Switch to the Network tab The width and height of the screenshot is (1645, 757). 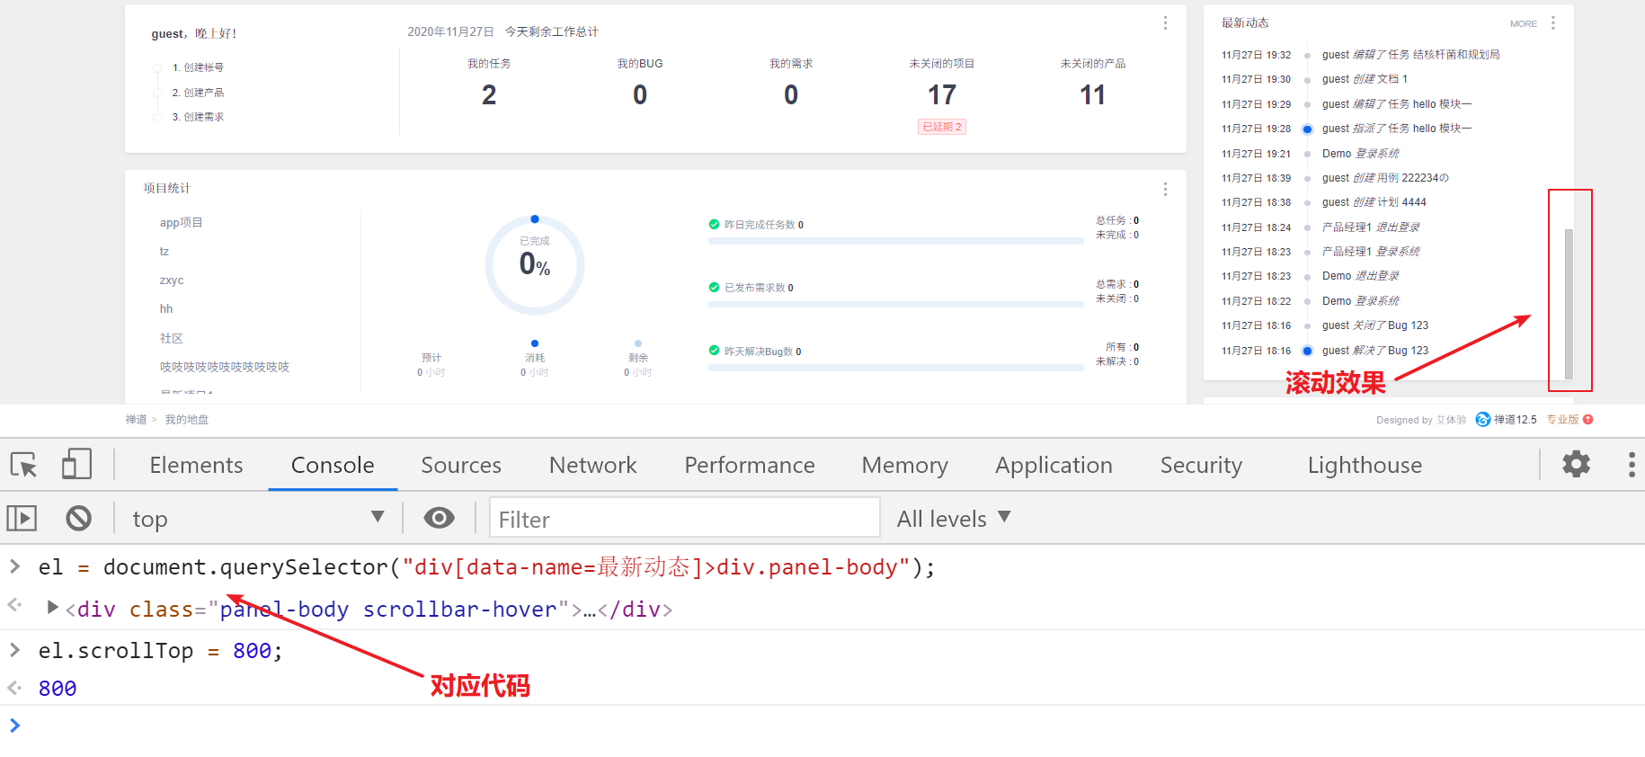point(592,465)
